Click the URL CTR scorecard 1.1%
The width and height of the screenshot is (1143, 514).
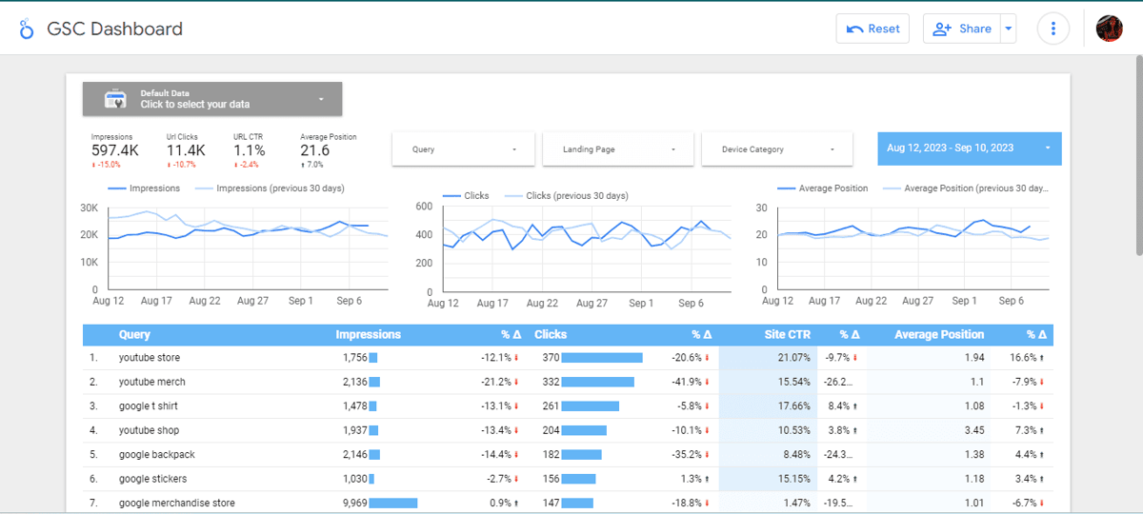[250, 150]
